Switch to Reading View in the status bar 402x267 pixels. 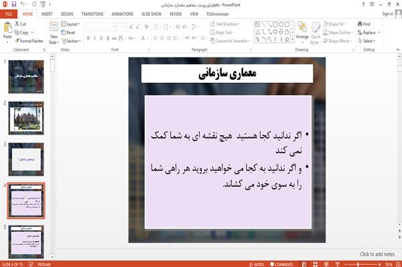326,264
